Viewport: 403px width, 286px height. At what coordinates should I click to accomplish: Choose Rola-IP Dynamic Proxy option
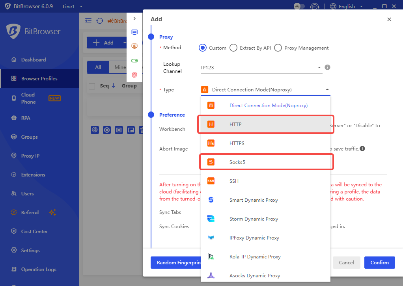[x=265, y=256]
